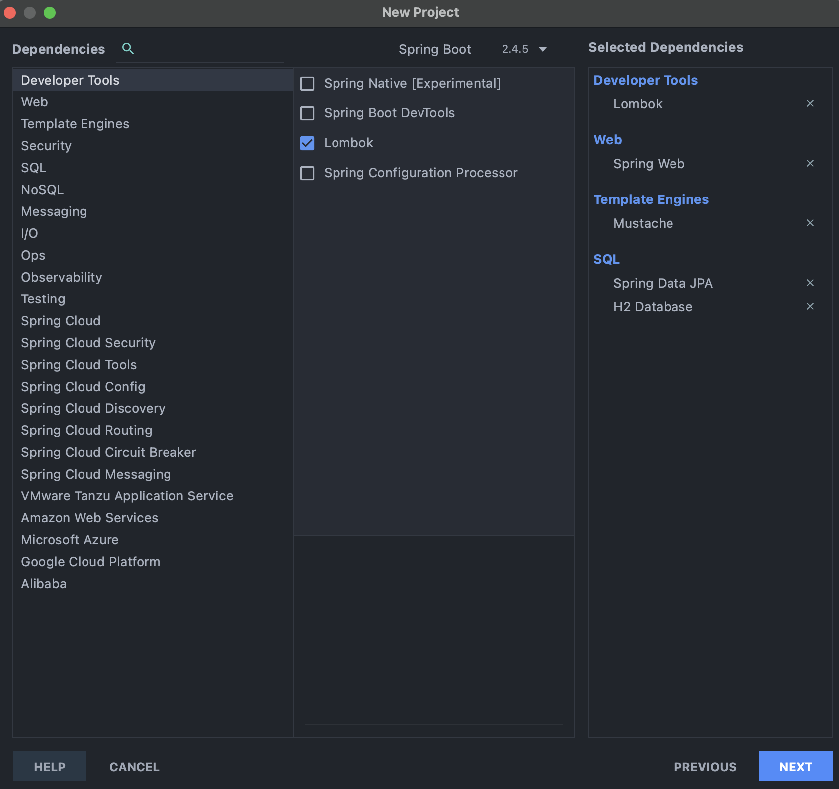Viewport: 839px width, 789px height.
Task: Open the Testing category
Action: [153, 299]
